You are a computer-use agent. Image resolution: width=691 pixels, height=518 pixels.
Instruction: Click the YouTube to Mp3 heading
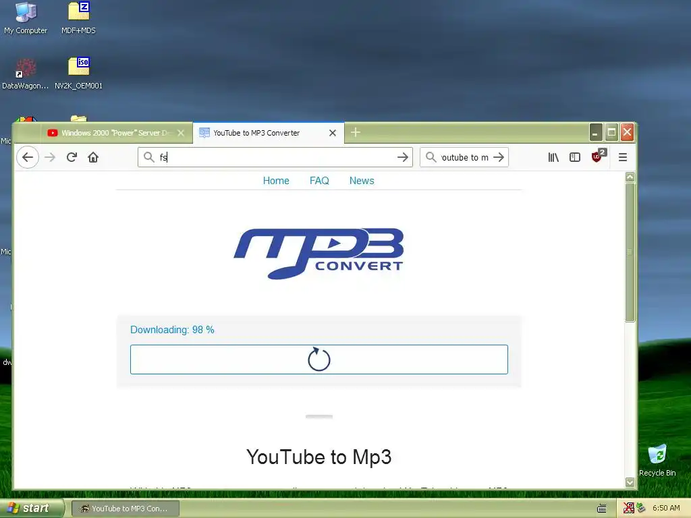tap(319, 457)
